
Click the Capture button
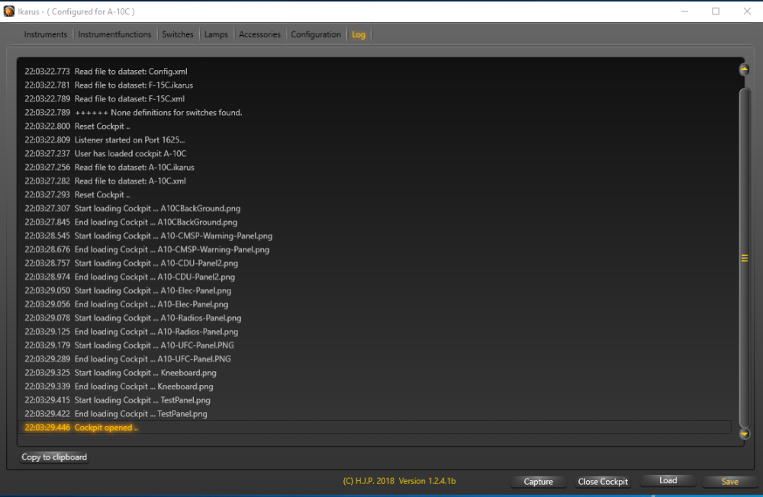pyautogui.click(x=538, y=482)
